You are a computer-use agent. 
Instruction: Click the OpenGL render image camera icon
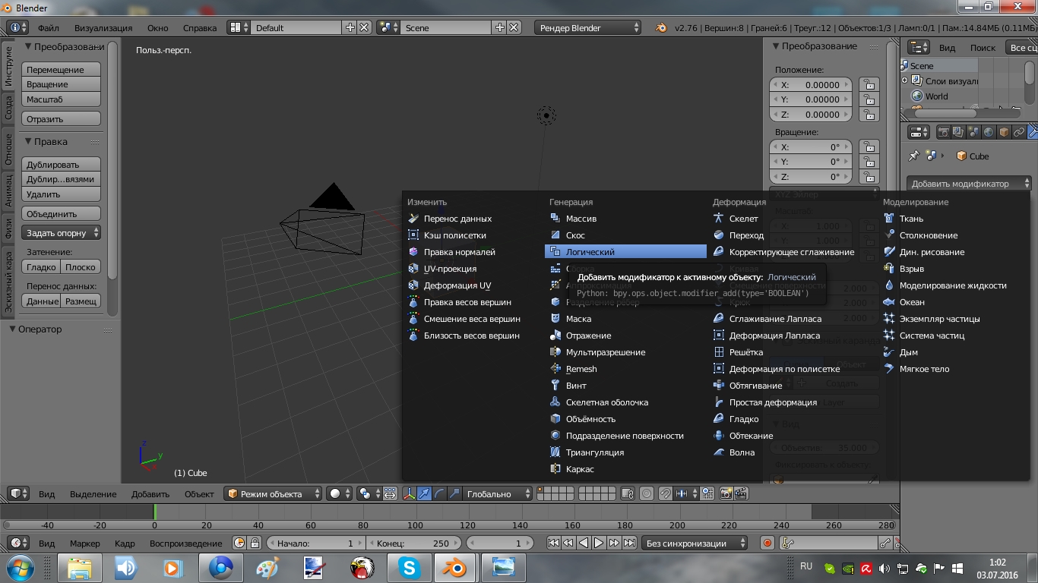pos(726,493)
